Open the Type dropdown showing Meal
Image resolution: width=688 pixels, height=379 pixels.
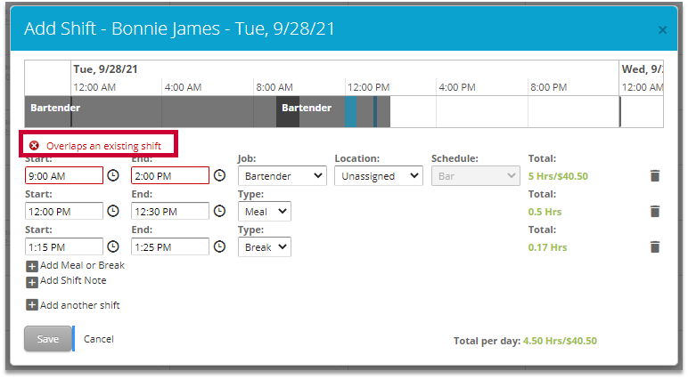(264, 212)
